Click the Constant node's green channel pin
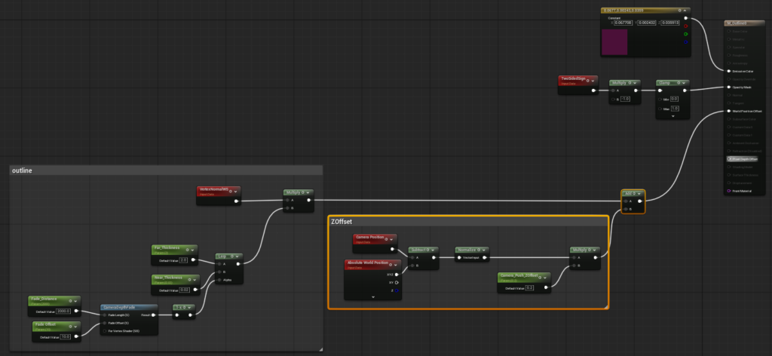 tap(685, 35)
